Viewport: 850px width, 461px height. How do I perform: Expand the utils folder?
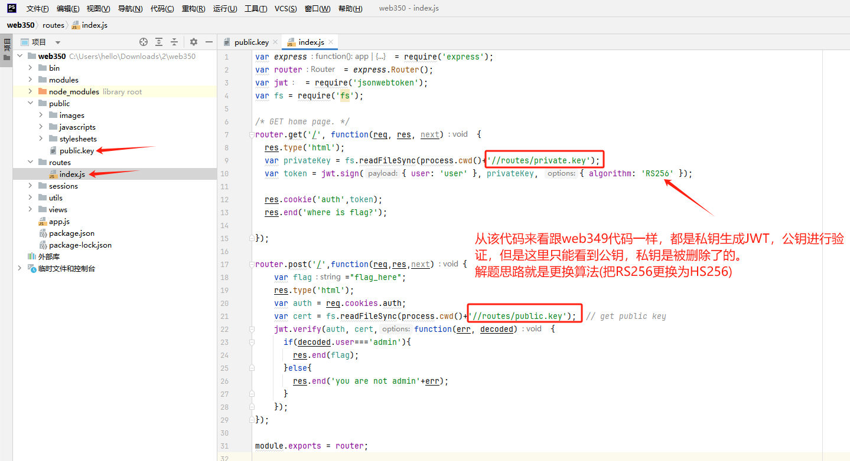30,197
